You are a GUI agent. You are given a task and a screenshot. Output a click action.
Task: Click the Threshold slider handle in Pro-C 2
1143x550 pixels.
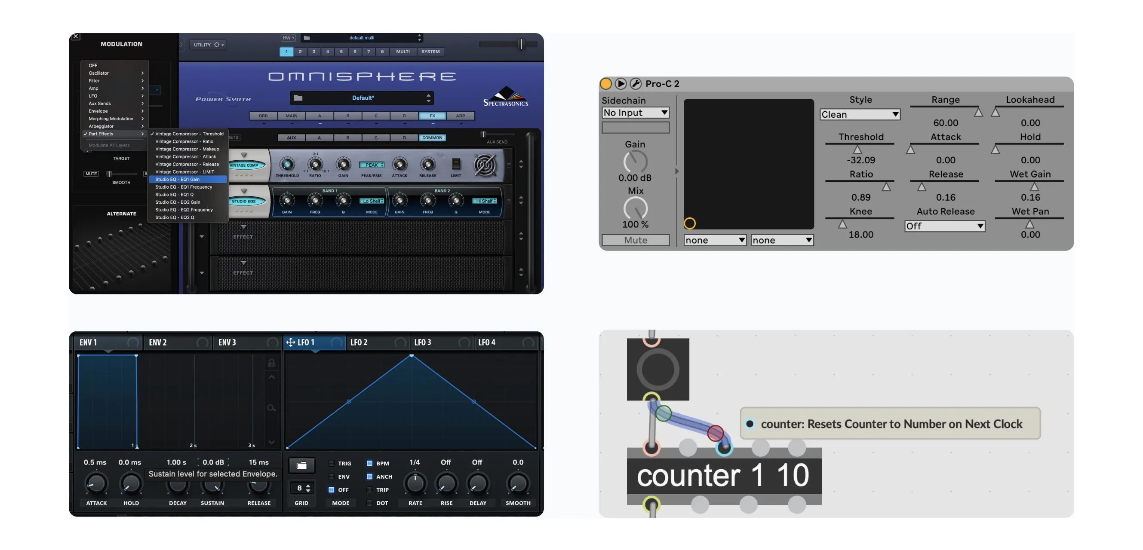pos(857,150)
